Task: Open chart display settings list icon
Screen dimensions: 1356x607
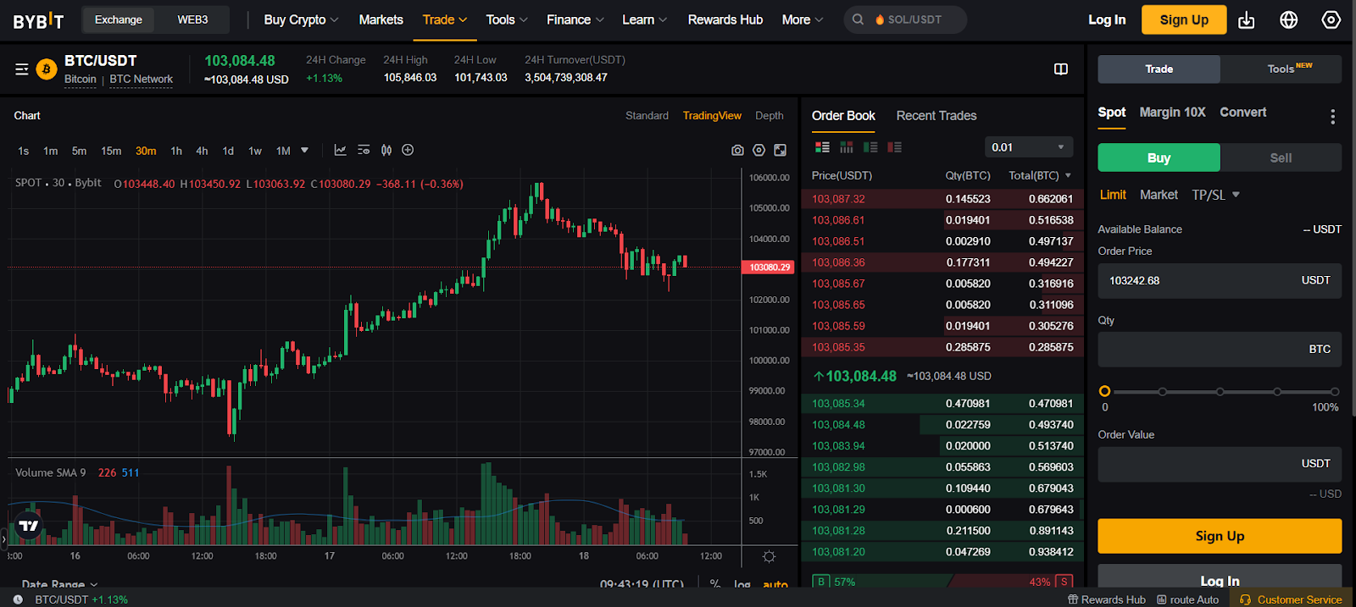Action: (x=364, y=150)
